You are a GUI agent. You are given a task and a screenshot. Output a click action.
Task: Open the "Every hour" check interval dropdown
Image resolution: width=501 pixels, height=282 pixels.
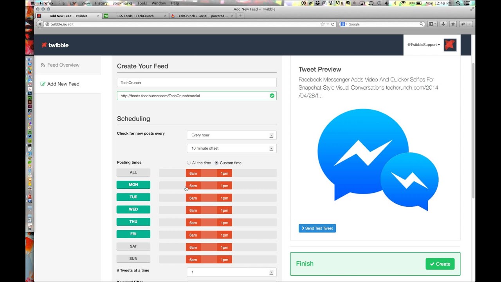(x=232, y=135)
